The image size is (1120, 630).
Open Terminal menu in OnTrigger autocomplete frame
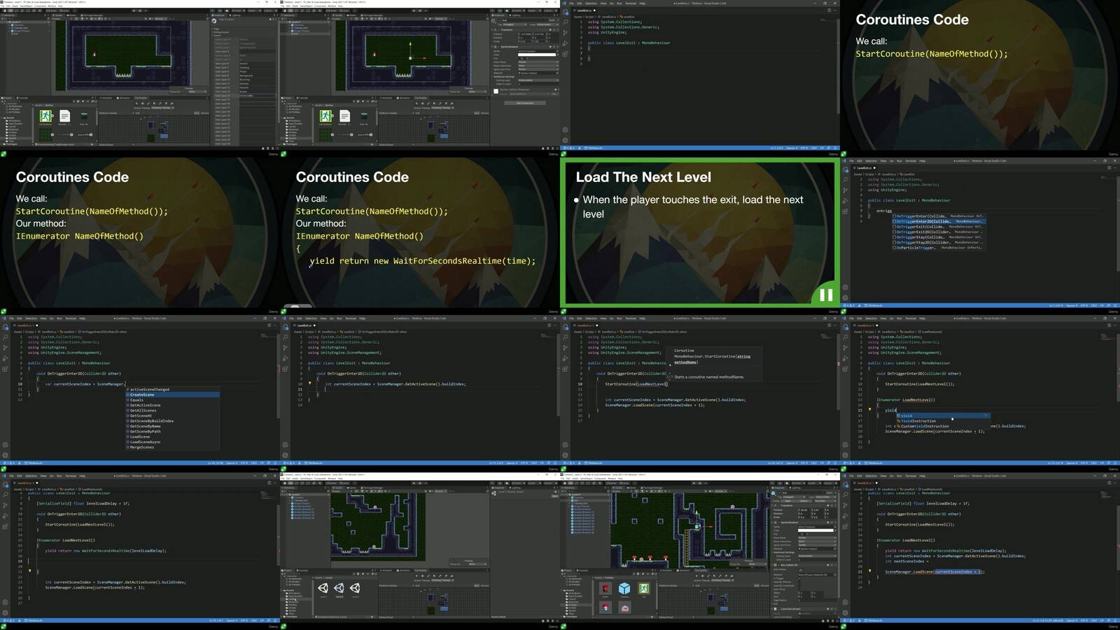tap(911, 161)
